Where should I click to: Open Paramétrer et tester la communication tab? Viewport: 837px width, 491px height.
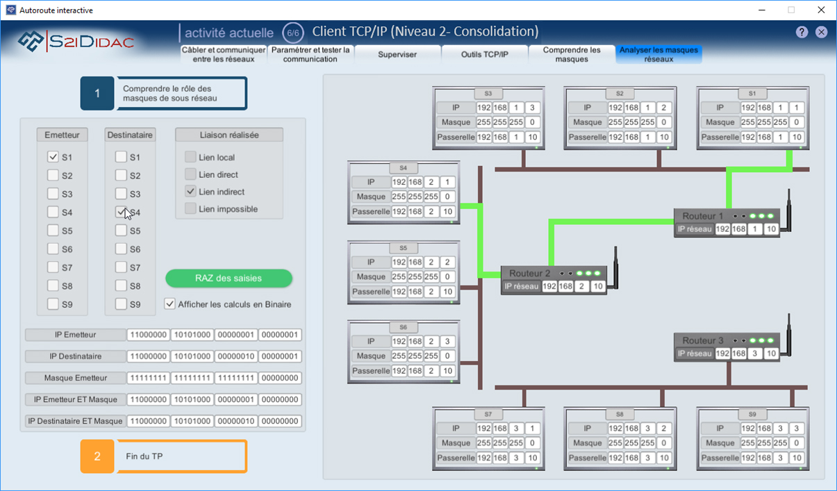tap(310, 54)
